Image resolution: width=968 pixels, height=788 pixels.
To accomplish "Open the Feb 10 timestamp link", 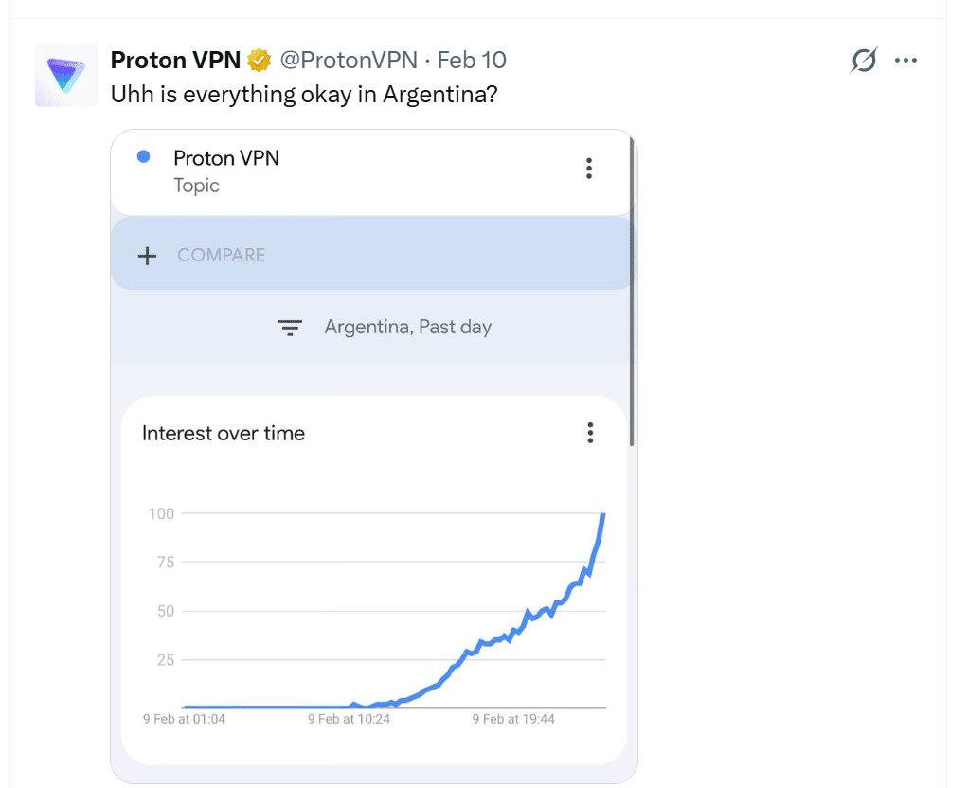I will tap(472, 61).
